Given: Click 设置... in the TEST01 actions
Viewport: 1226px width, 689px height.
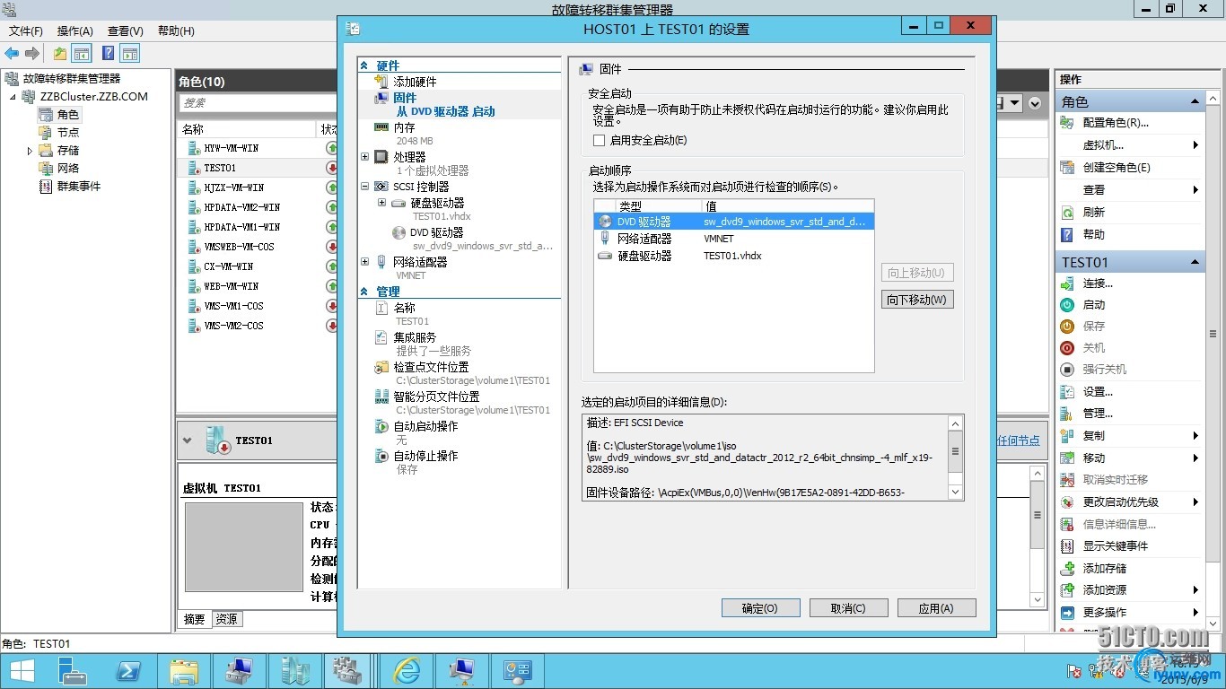Looking at the screenshot, I should [x=1098, y=392].
